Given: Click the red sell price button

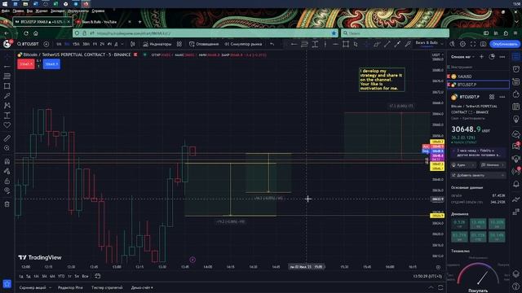Looking at the screenshot, I should 25,63.
